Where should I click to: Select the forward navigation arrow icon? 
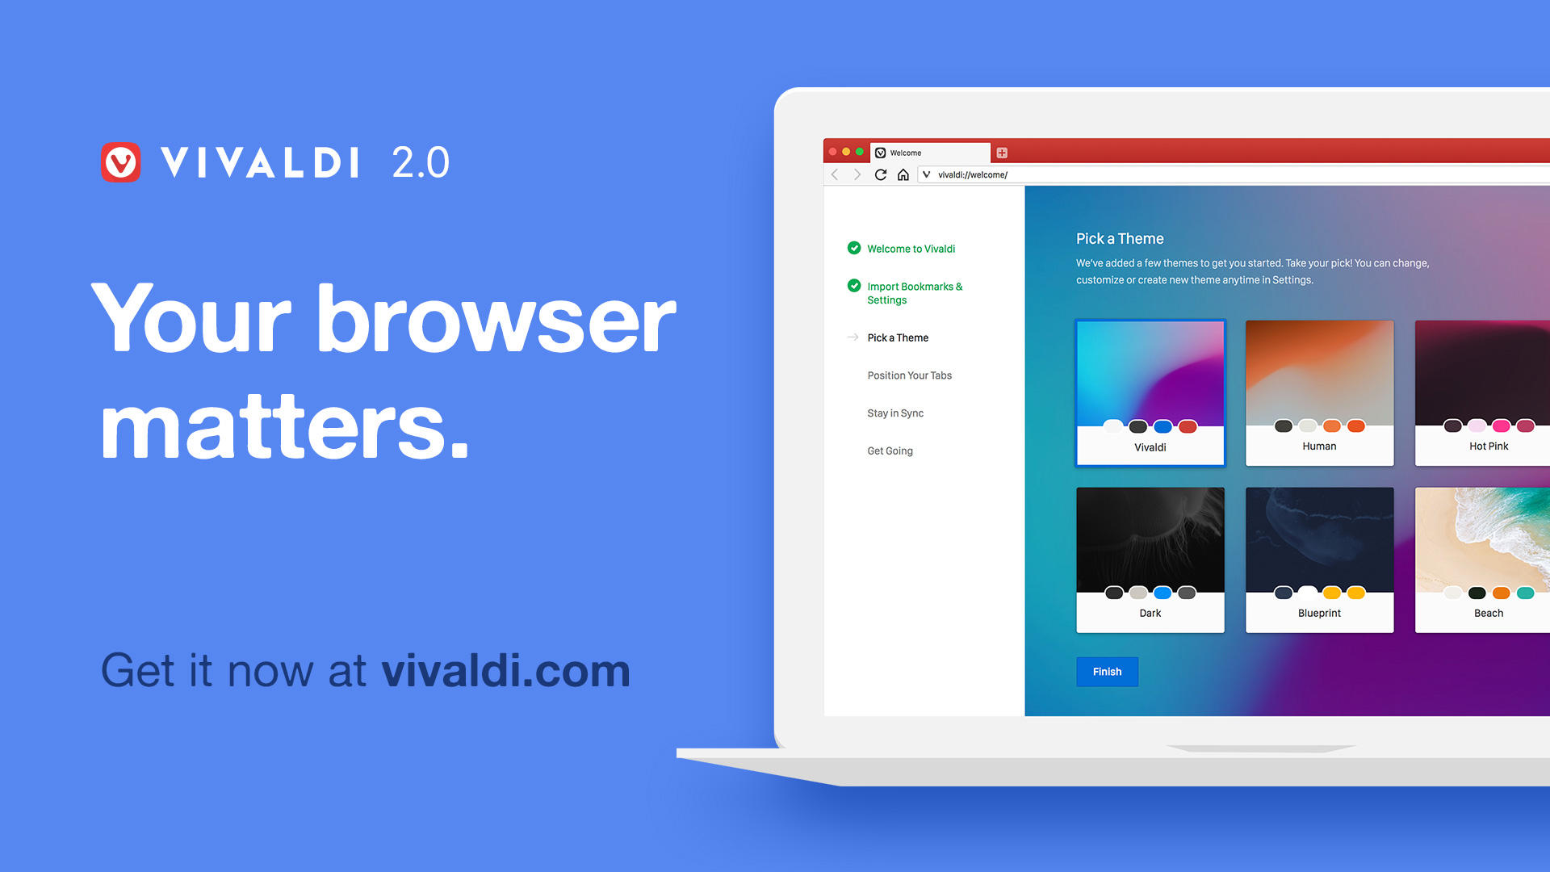(x=858, y=174)
